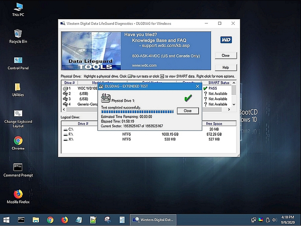Click the Drive # column header in physical list

click(x=69, y=83)
